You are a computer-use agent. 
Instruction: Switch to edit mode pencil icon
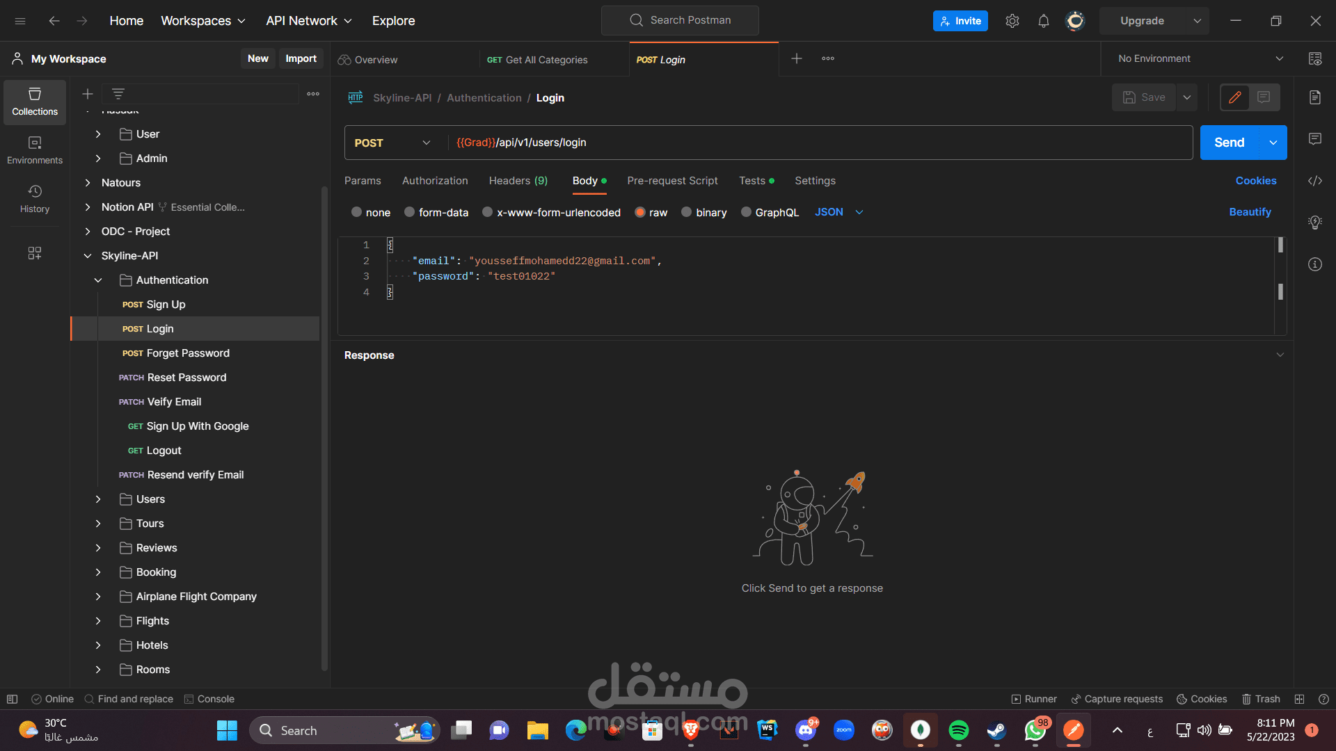click(x=1235, y=97)
